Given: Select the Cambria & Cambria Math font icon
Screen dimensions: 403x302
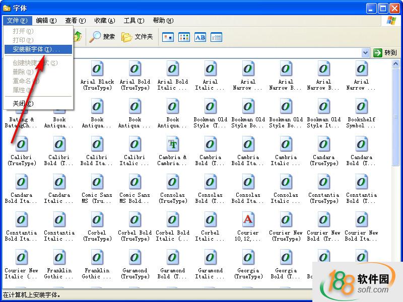Looking at the screenshot, I should coord(173,145).
